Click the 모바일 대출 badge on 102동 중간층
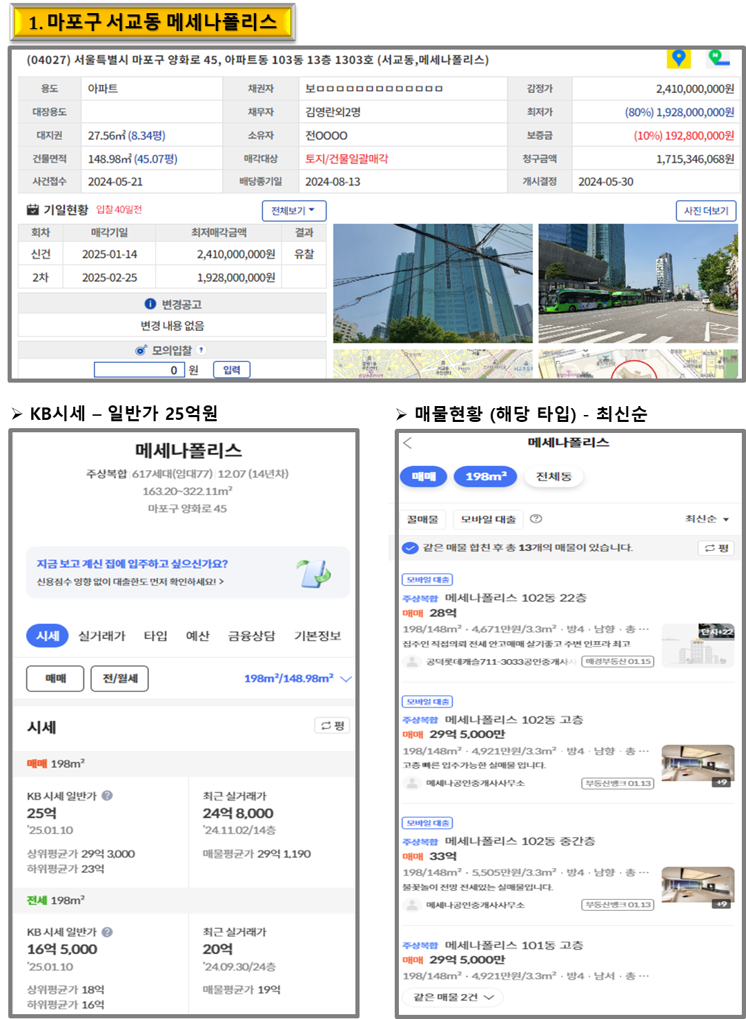The width and height of the screenshot is (746, 1019). [x=427, y=823]
